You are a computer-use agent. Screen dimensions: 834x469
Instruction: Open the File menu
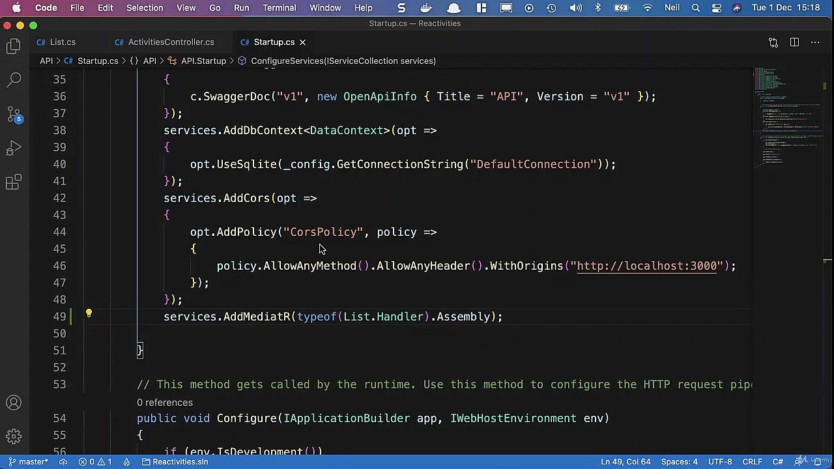coord(77,8)
